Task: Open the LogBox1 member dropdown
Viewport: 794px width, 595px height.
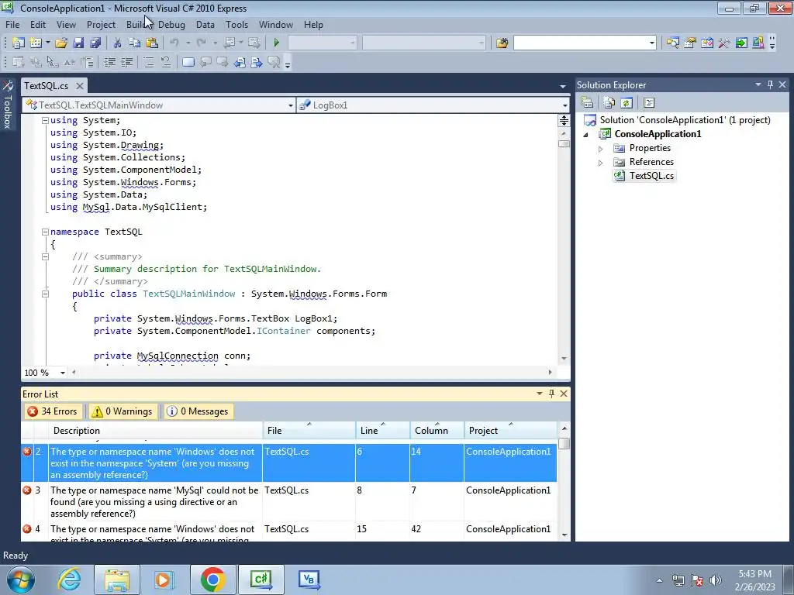Action: [564, 105]
